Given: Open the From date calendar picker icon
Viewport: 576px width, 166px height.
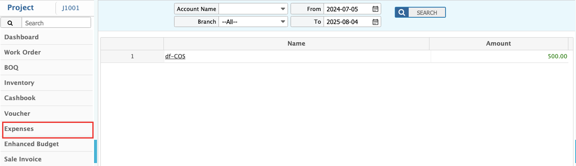Looking at the screenshot, I should pos(375,9).
